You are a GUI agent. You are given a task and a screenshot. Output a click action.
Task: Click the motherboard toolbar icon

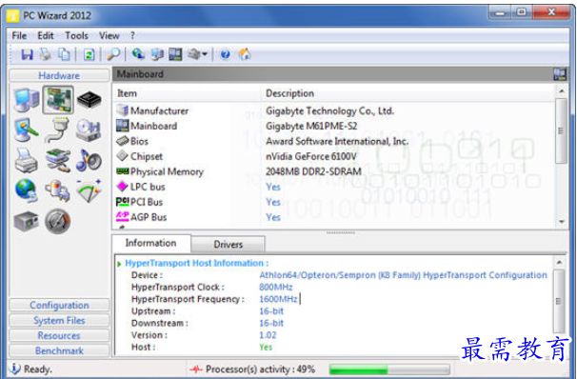click(175, 54)
